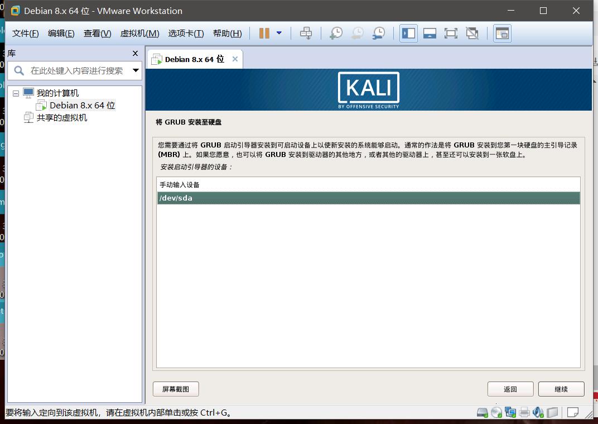Revert to the previous snapshot
This screenshot has height=424, width=598.
(x=358, y=33)
